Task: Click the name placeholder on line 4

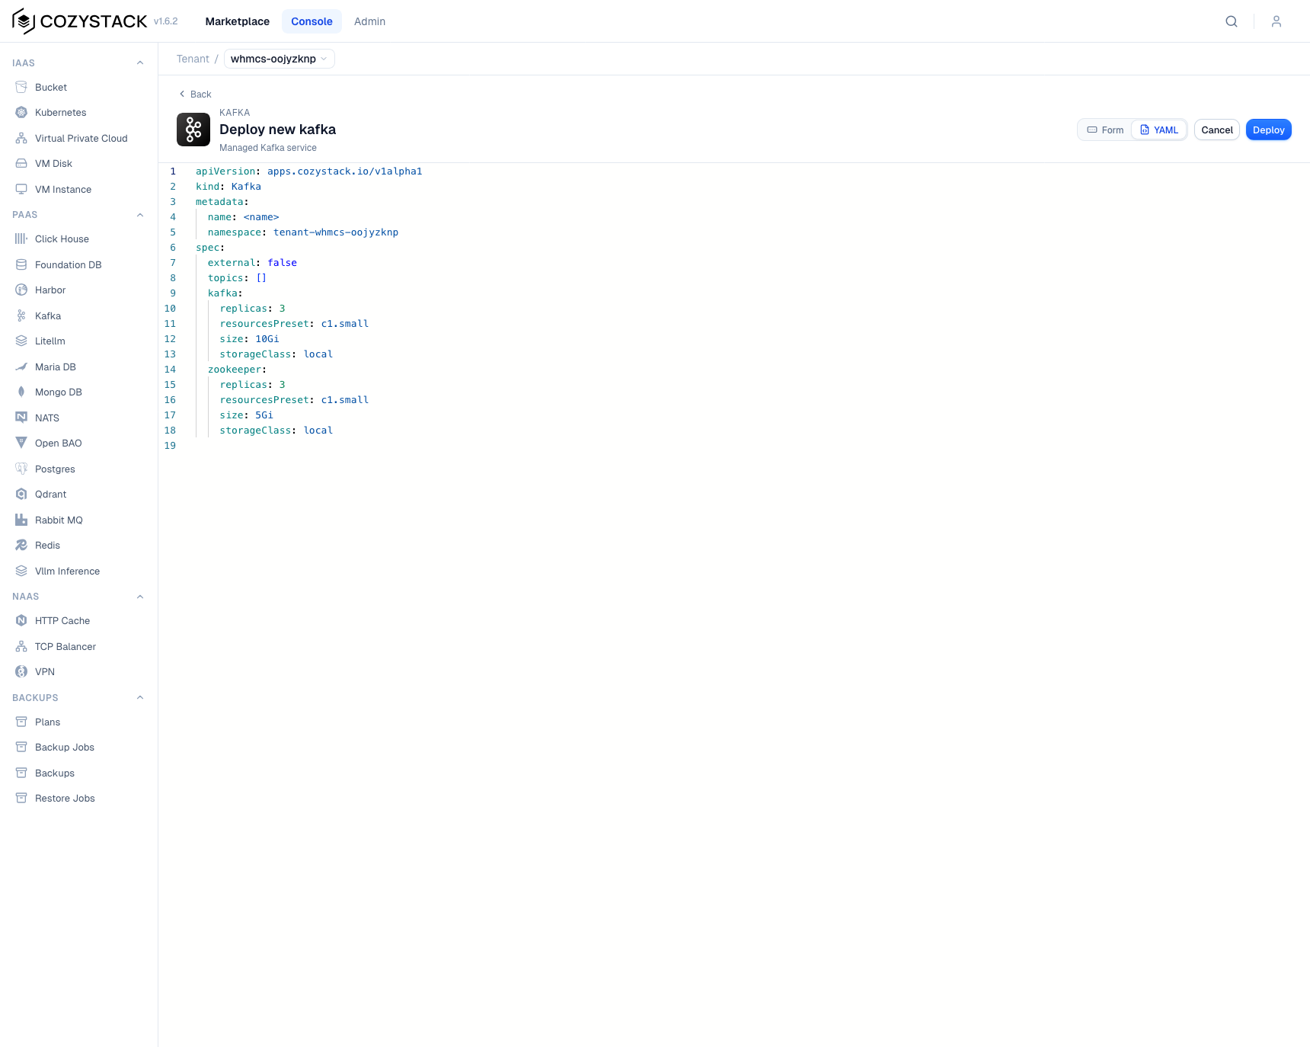Action: pos(261,217)
